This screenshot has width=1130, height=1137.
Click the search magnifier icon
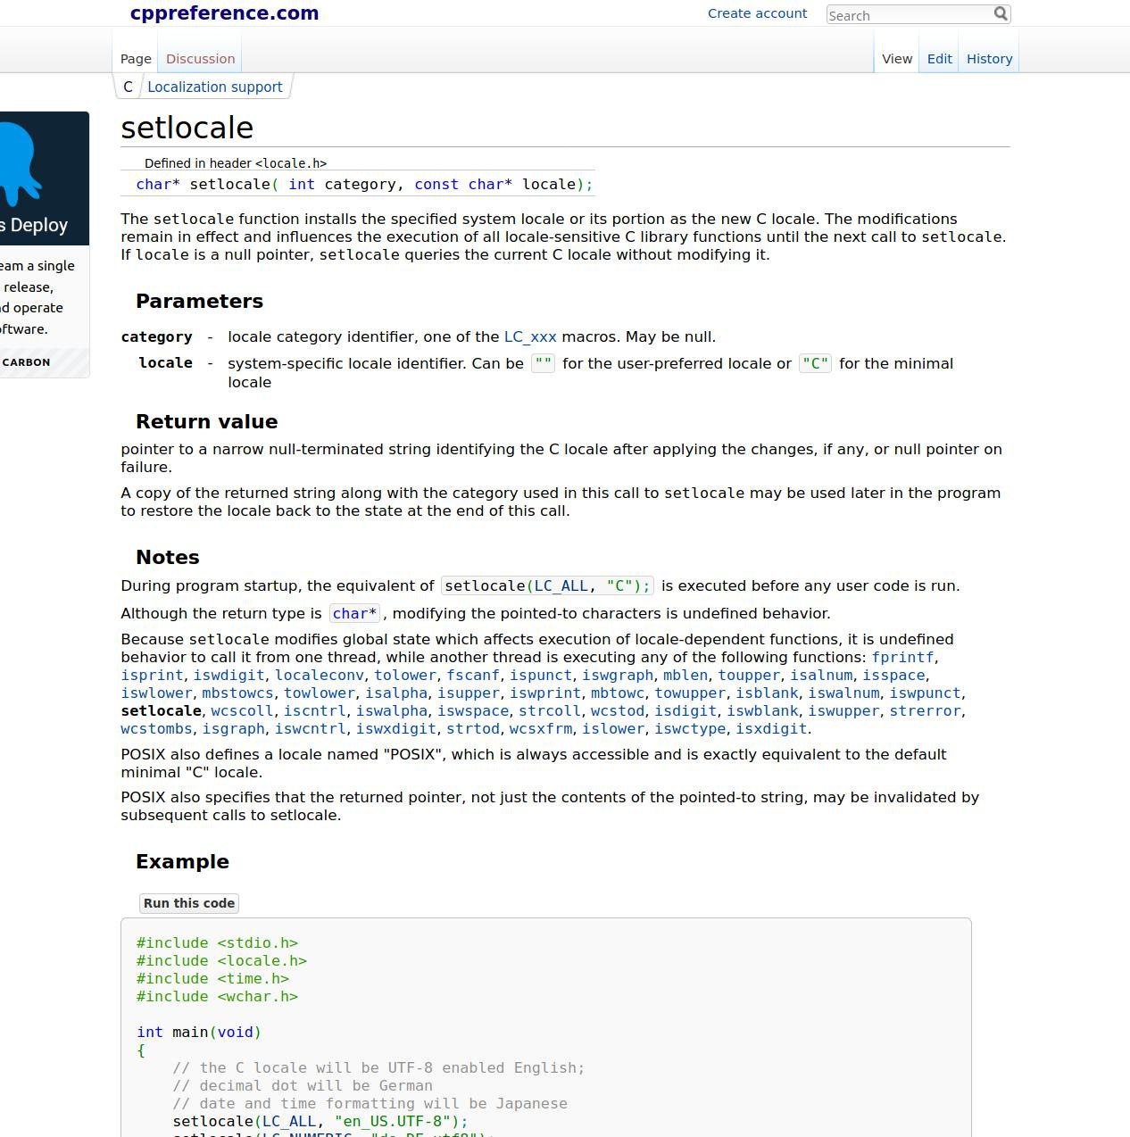tap(1001, 13)
